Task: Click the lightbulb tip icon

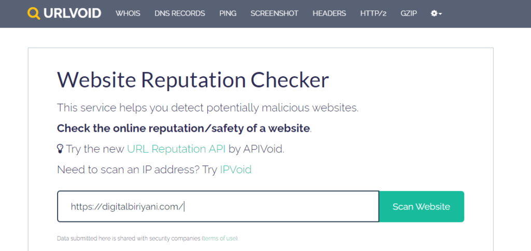Action: pos(60,149)
